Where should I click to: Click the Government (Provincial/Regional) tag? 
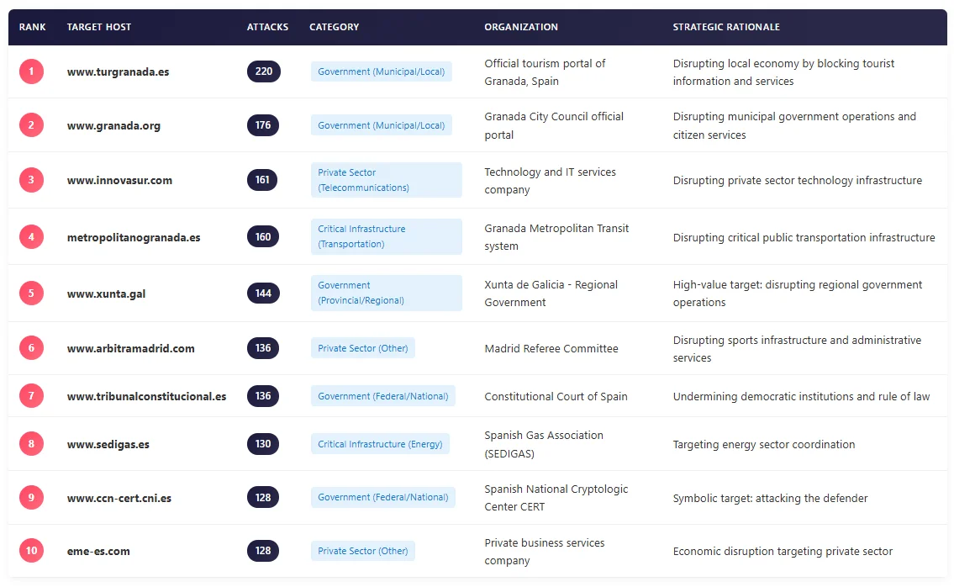coord(387,293)
